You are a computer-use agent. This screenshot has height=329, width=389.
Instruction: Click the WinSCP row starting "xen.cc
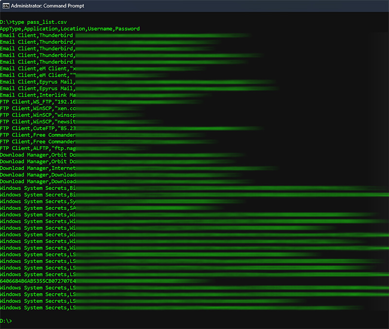pyautogui.click(x=72, y=109)
